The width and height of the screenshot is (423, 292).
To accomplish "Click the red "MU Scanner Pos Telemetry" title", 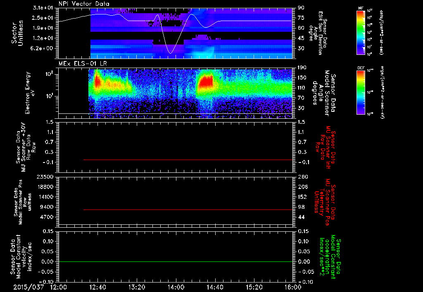I will pos(325,203).
